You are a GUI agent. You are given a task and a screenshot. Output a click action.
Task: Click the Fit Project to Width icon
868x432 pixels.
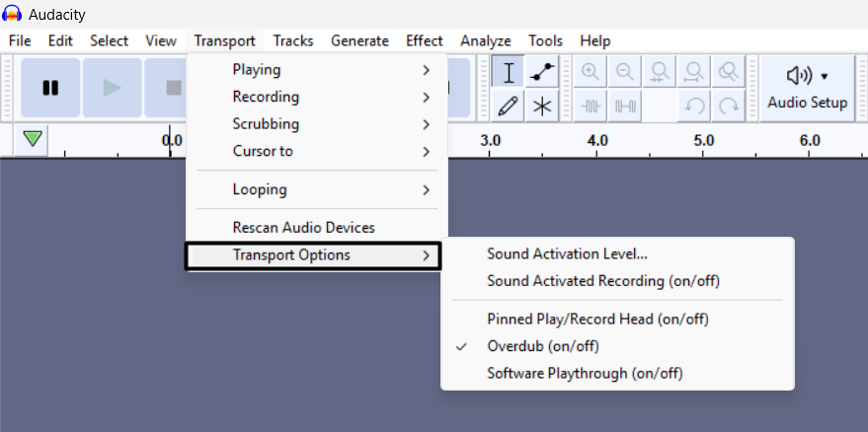[x=694, y=72]
